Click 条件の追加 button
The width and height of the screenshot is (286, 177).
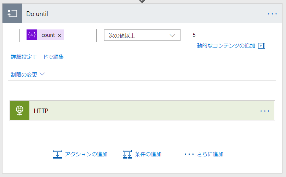[x=142, y=154]
